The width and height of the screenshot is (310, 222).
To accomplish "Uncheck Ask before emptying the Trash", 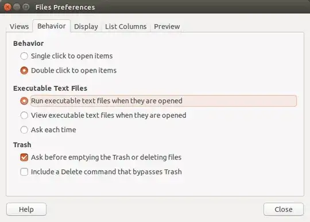I will coord(24,157).
